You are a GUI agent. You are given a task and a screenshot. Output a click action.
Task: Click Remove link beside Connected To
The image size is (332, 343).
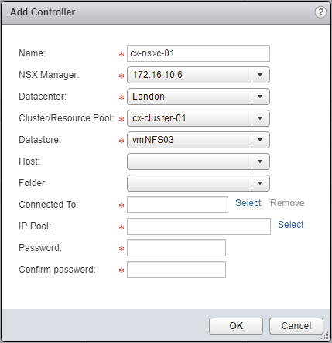click(287, 203)
